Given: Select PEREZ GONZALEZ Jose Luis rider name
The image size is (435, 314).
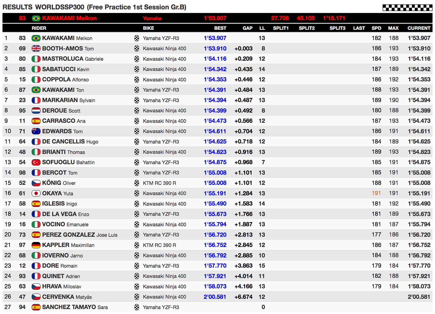Looking at the screenshot, I should (80, 235).
